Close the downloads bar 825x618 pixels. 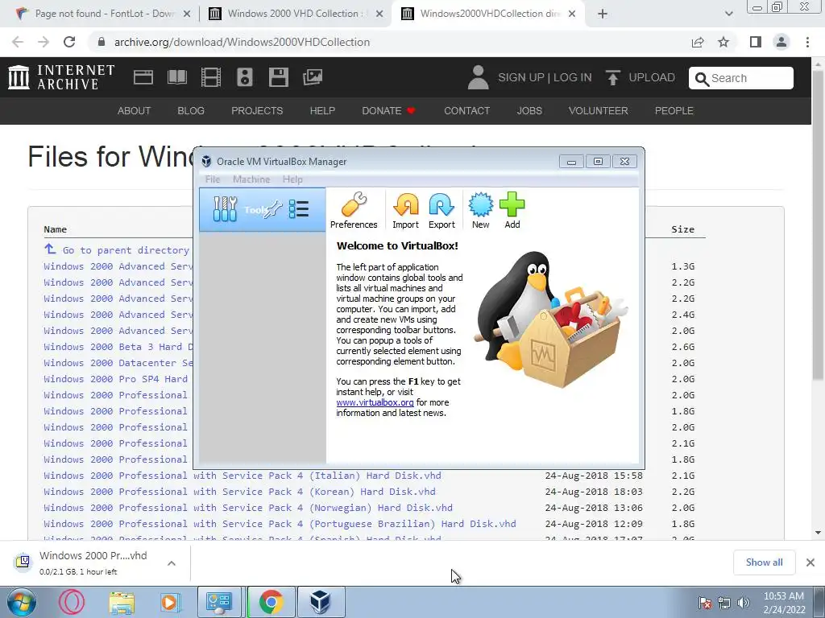click(x=810, y=562)
